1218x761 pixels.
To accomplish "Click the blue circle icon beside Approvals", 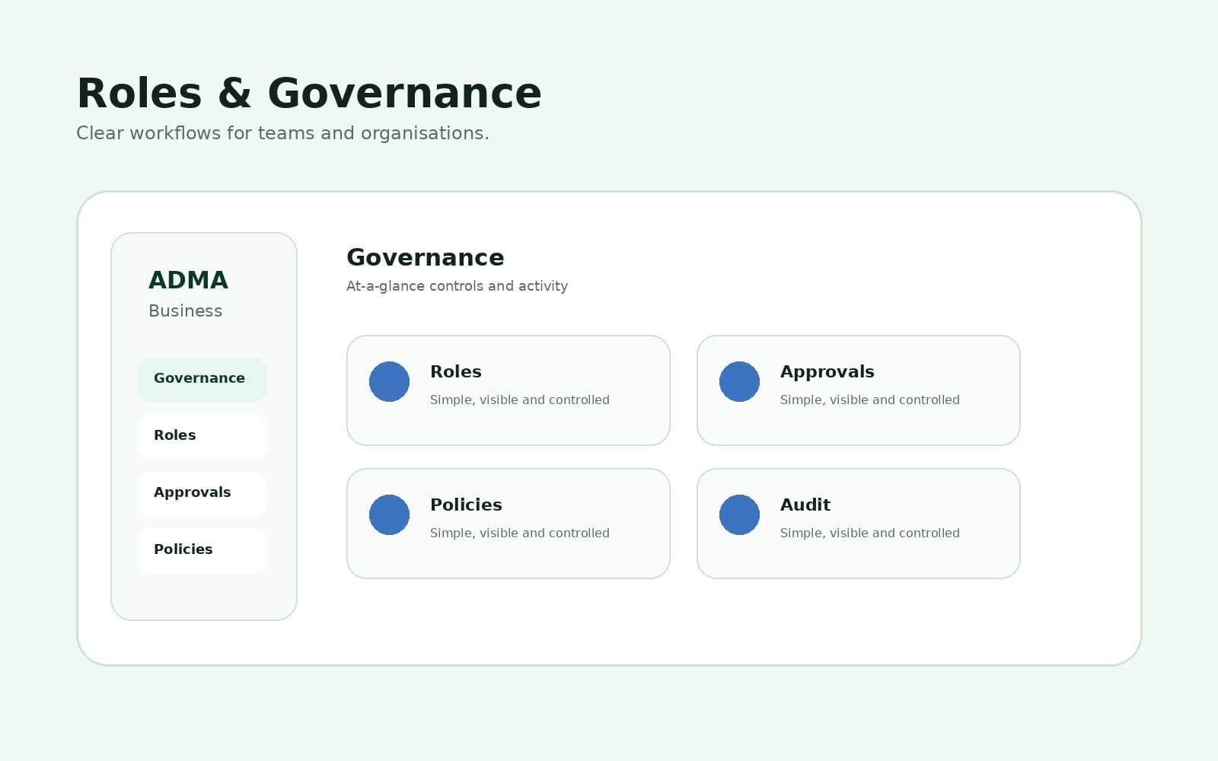I will click(739, 381).
